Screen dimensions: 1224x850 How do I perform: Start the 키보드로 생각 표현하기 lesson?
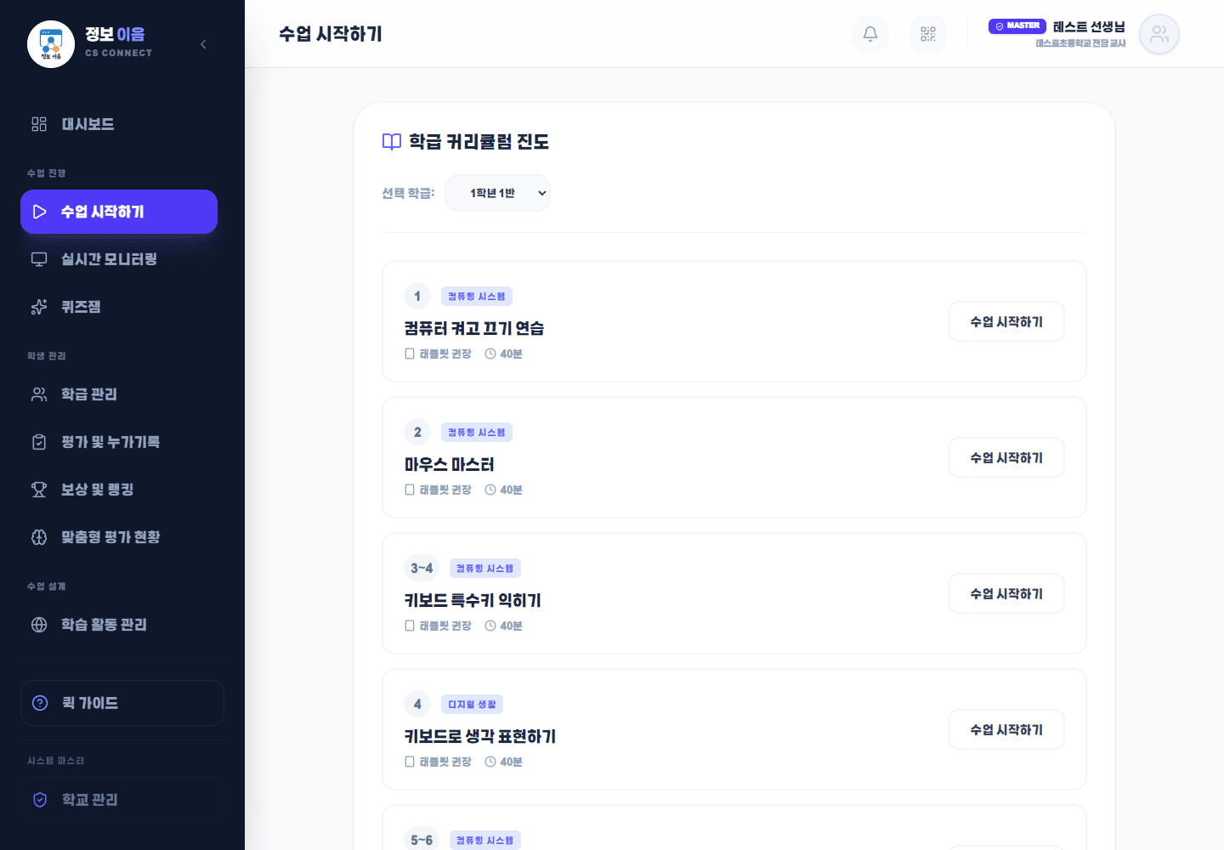pyautogui.click(x=1006, y=729)
